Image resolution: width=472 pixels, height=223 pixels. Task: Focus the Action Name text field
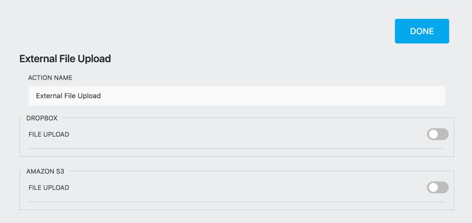click(x=237, y=96)
